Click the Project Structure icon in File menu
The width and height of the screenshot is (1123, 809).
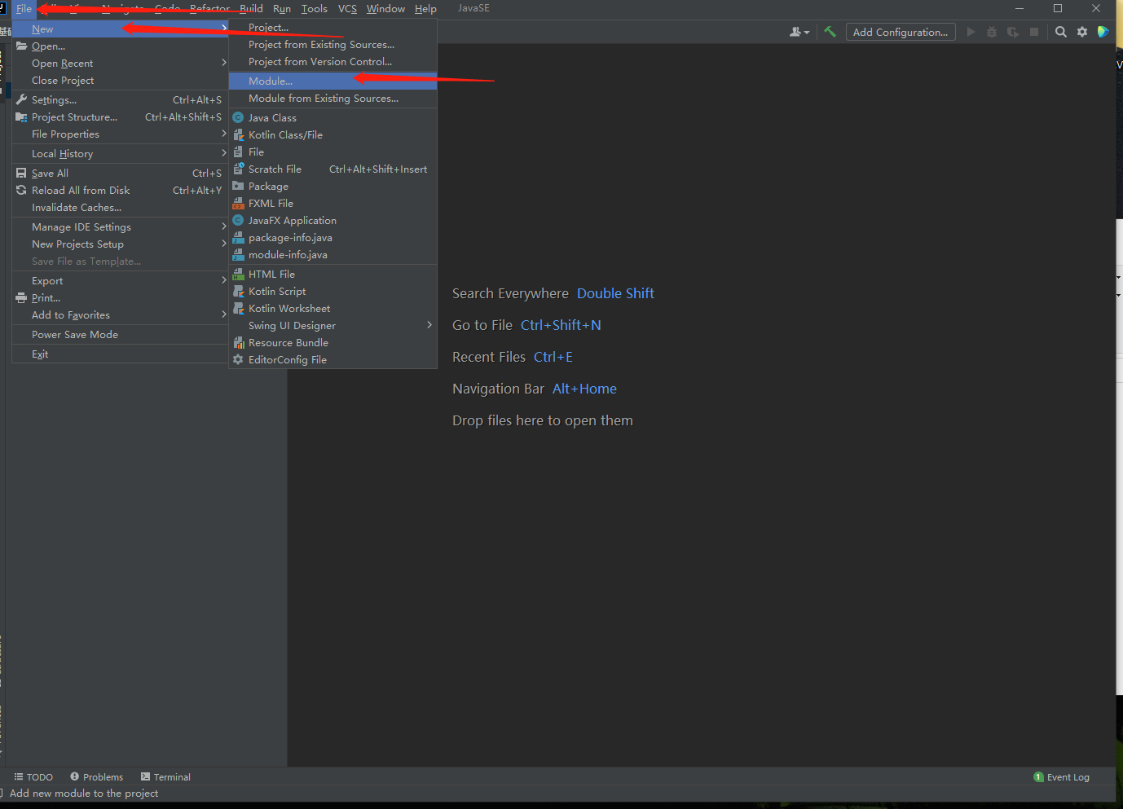[22, 117]
